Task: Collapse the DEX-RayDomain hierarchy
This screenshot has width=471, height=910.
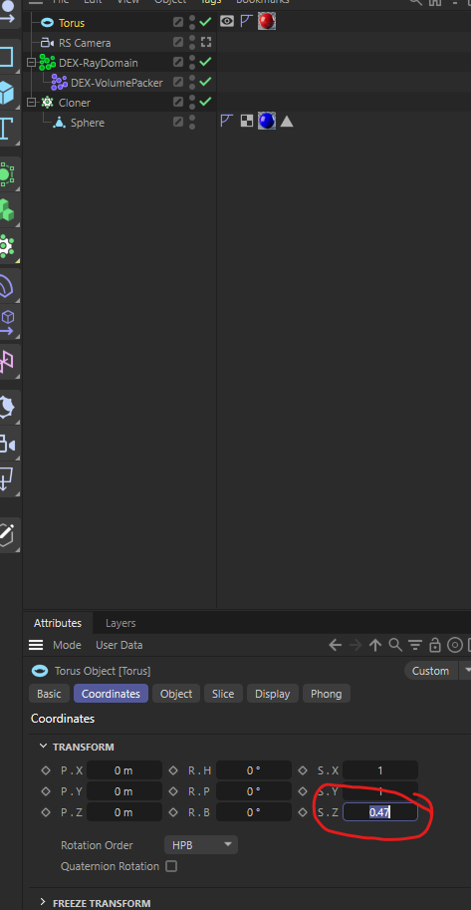Action: [32, 62]
